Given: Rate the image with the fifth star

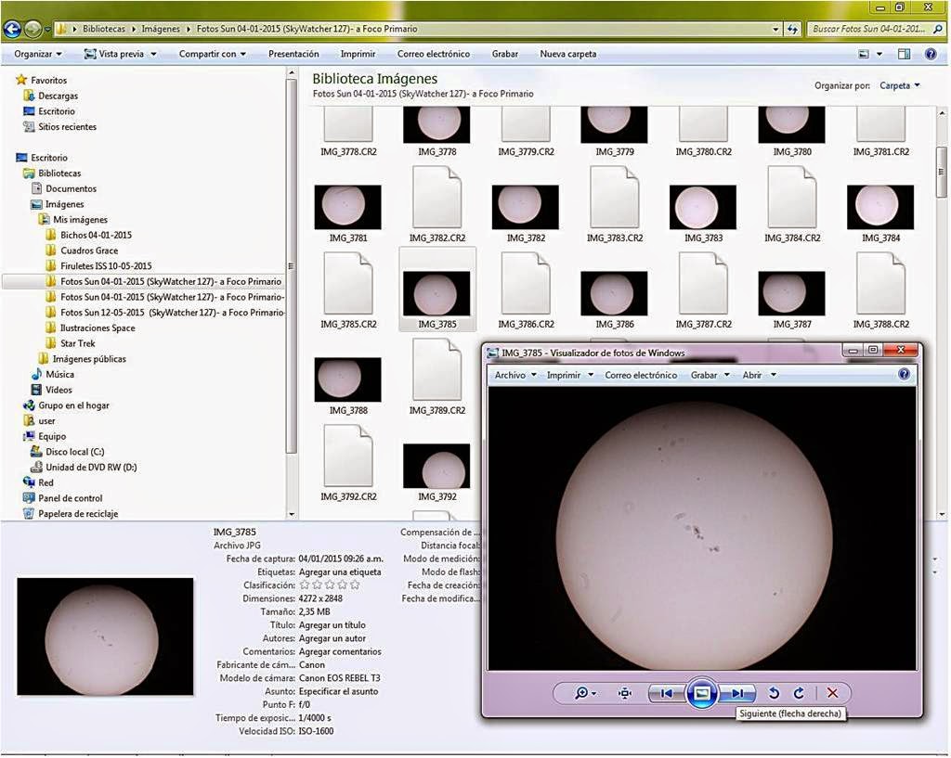Looking at the screenshot, I should click(x=355, y=585).
